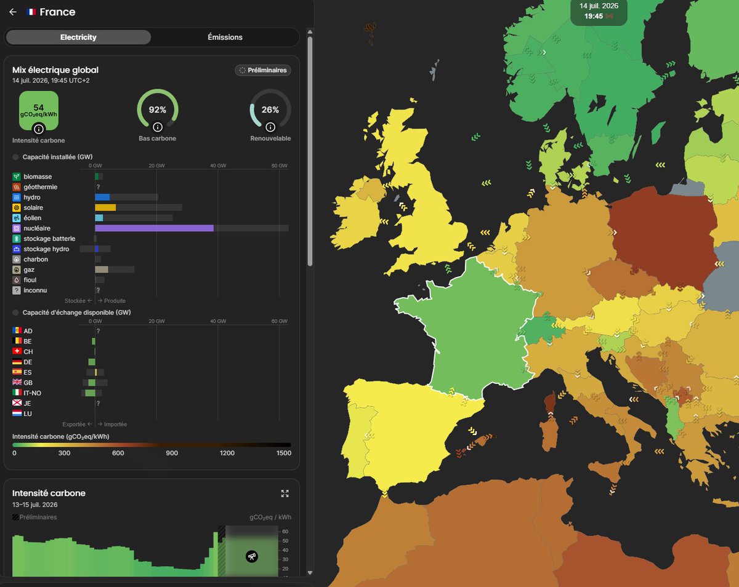Click the "Mix électrique global" heading
739x587 pixels.
(55, 70)
